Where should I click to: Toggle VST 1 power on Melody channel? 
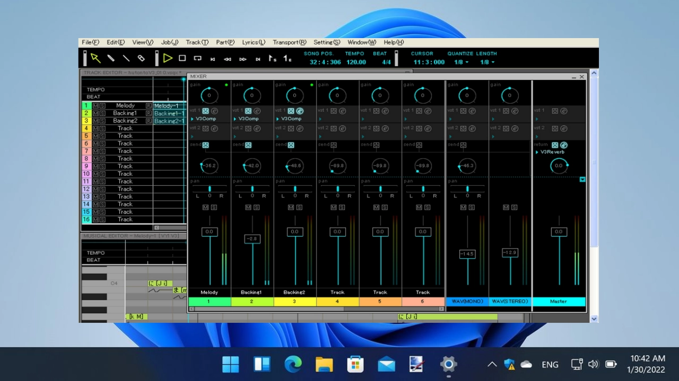tap(205, 111)
